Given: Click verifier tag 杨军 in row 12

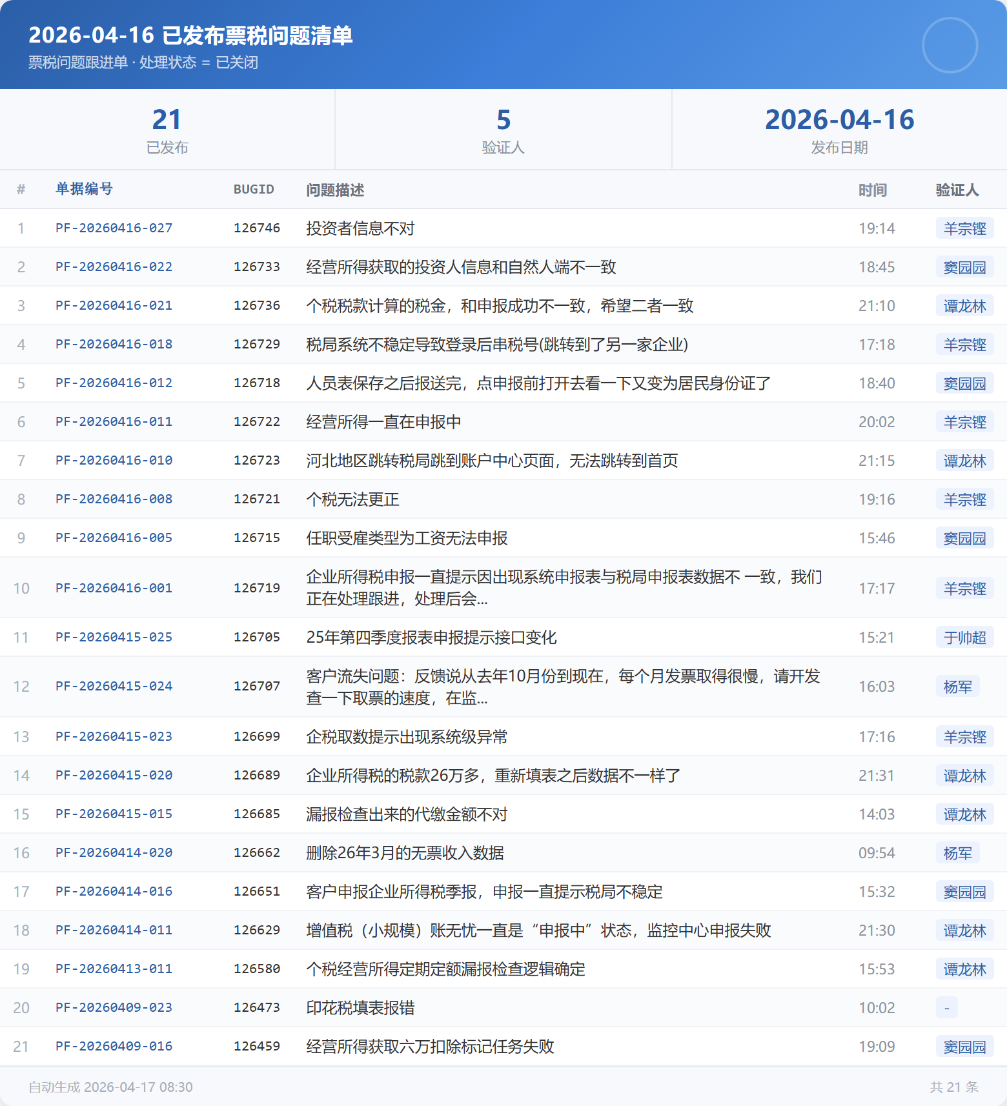Looking at the screenshot, I should (x=957, y=687).
